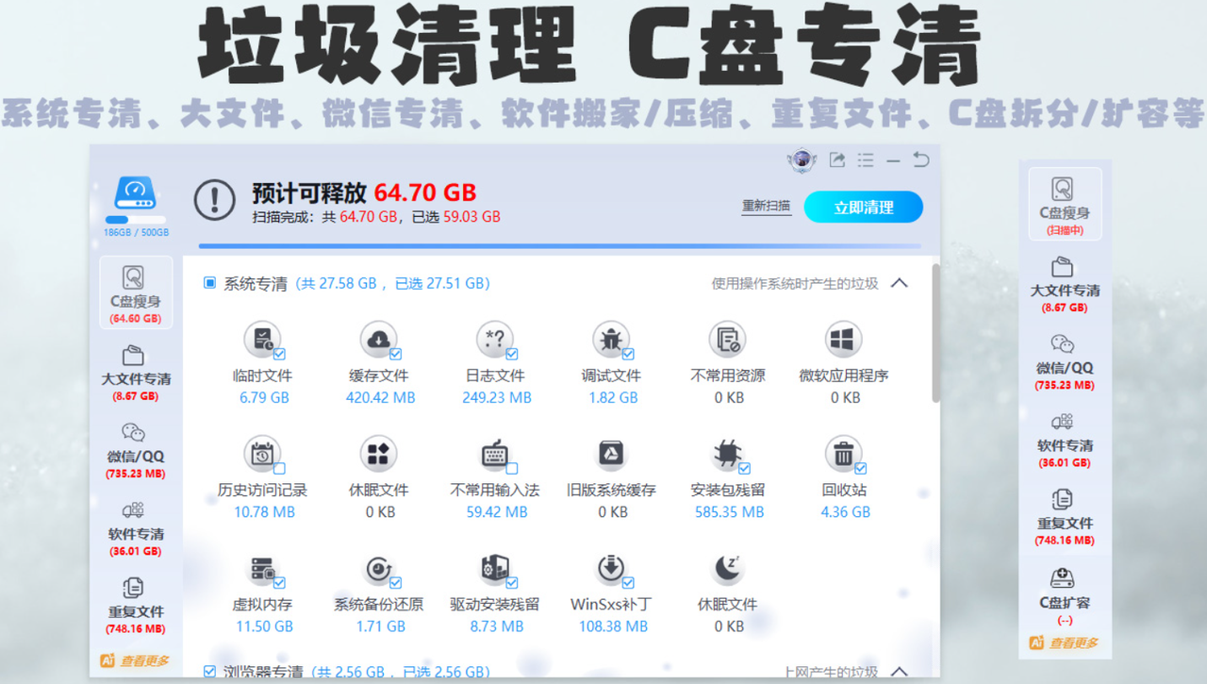The height and width of the screenshot is (684, 1207).
Task: Select 软件专清 tab in left sidebar
Action: tap(136, 527)
